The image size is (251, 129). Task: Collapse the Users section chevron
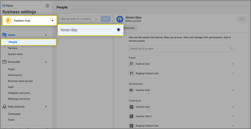tap(46, 35)
